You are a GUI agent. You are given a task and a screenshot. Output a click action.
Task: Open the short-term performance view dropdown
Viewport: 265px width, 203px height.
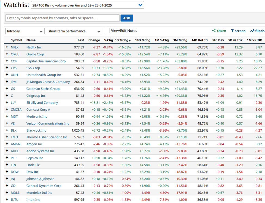pos(74,31)
